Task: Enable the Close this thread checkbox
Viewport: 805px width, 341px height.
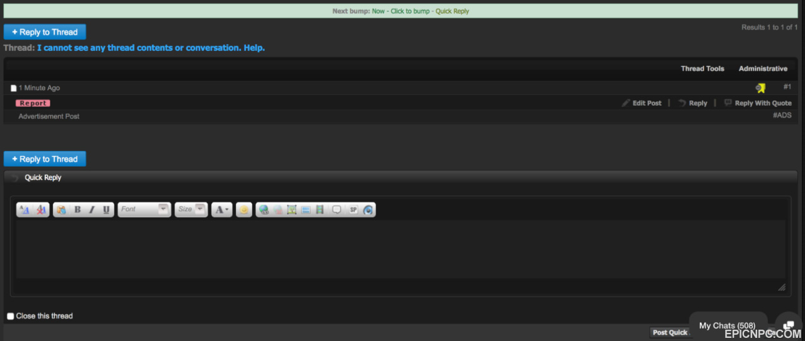Action: tap(11, 316)
